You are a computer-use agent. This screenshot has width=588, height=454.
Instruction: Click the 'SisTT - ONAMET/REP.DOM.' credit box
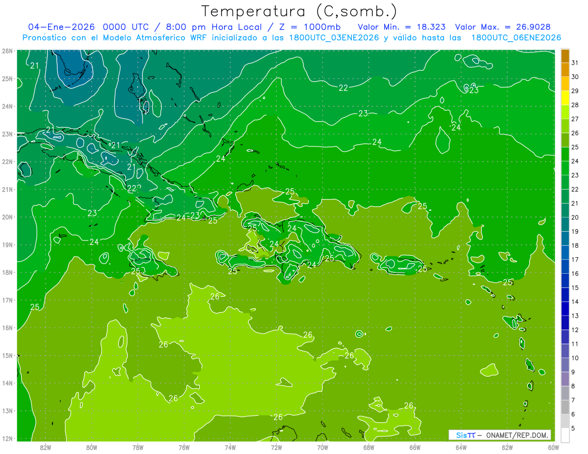click(x=500, y=435)
